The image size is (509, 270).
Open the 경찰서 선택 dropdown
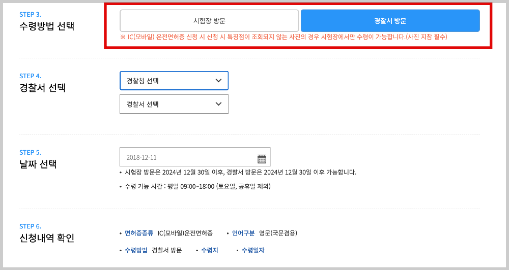(x=174, y=104)
